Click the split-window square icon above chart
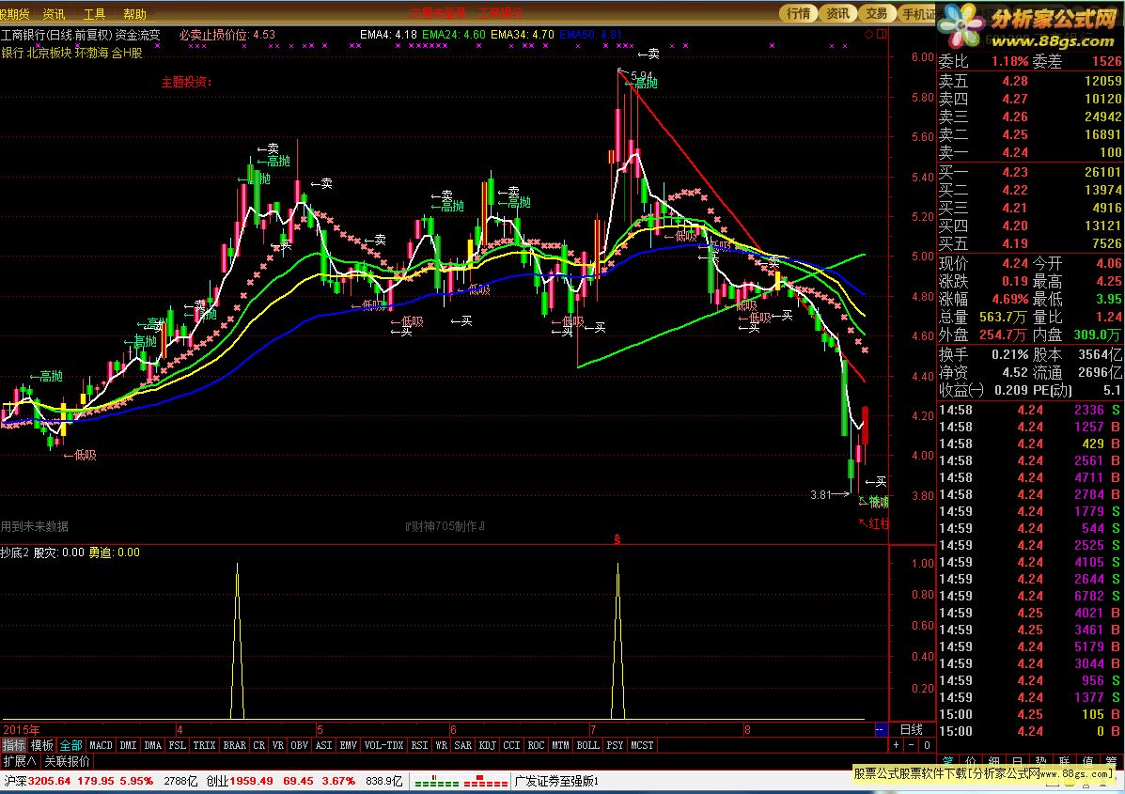This screenshot has height=794, width=1125. pyautogui.click(x=882, y=34)
